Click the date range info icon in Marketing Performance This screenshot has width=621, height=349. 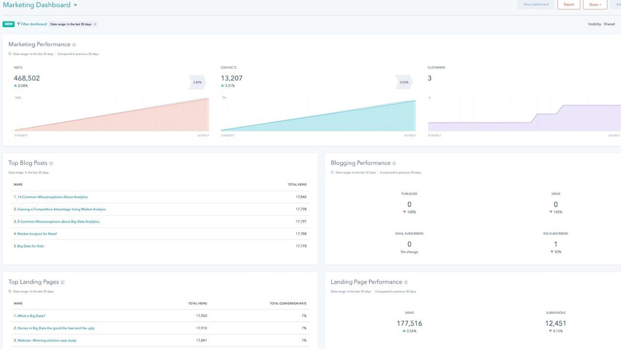click(x=10, y=54)
